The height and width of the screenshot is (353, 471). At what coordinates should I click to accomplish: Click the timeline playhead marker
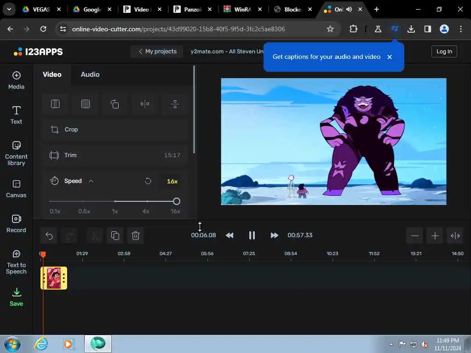[x=43, y=255]
